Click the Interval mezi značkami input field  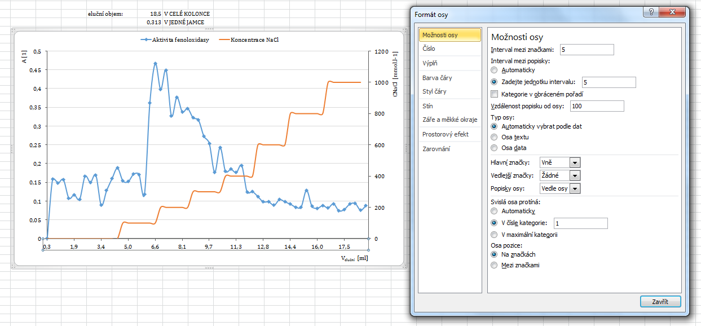pyautogui.click(x=586, y=50)
